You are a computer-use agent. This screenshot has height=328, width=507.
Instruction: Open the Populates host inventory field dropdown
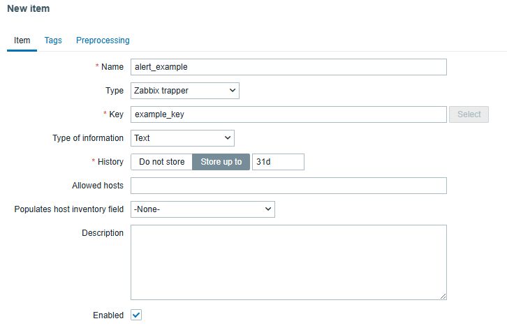click(x=203, y=209)
